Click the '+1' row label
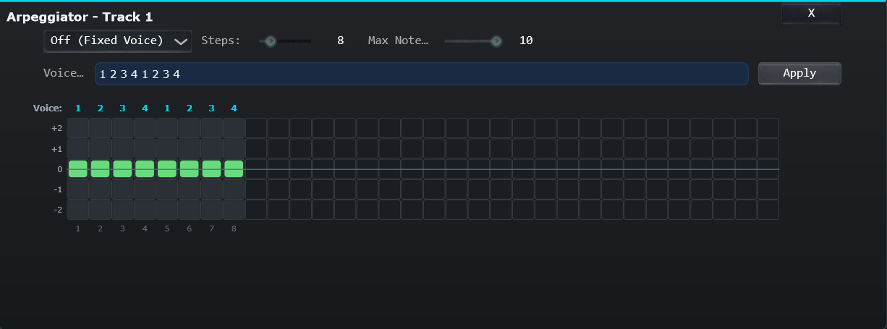Image resolution: width=887 pixels, height=329 pixels. [x=56, y=149]
